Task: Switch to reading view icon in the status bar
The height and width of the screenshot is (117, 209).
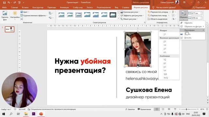Action: click(169, 109)
